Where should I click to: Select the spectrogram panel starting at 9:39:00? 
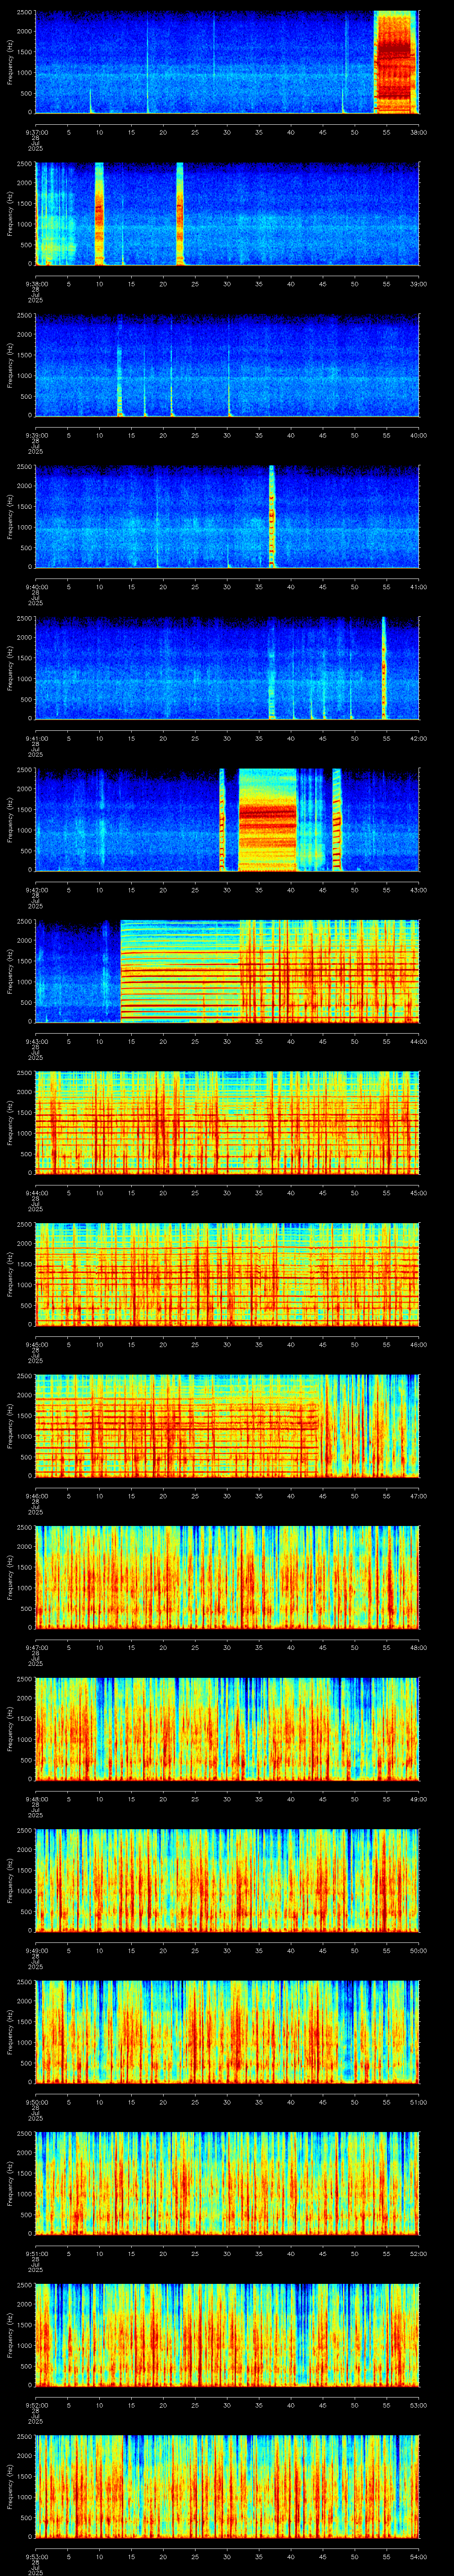(227, 366)
